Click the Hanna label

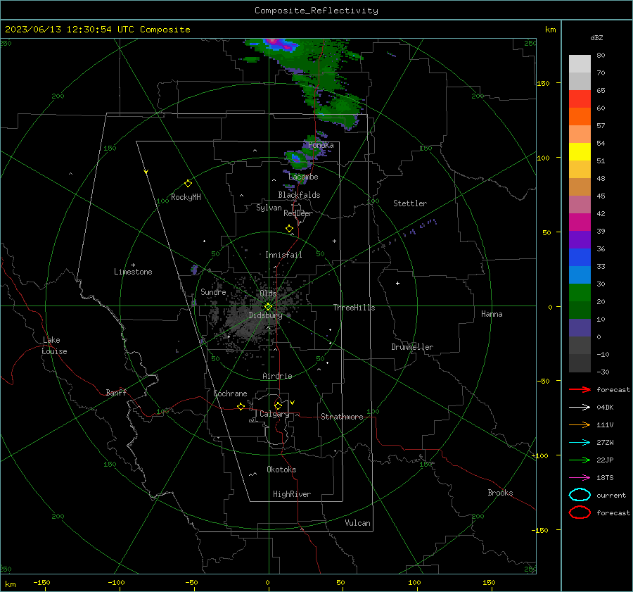(x=492, y=314)
